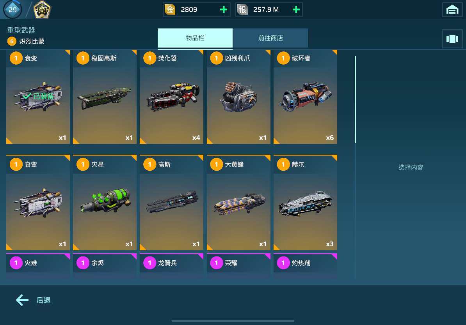Choose the 凶残利爪 weapon card
The height and width of the screenshot is (325, 466).
(x=238, y=97)
